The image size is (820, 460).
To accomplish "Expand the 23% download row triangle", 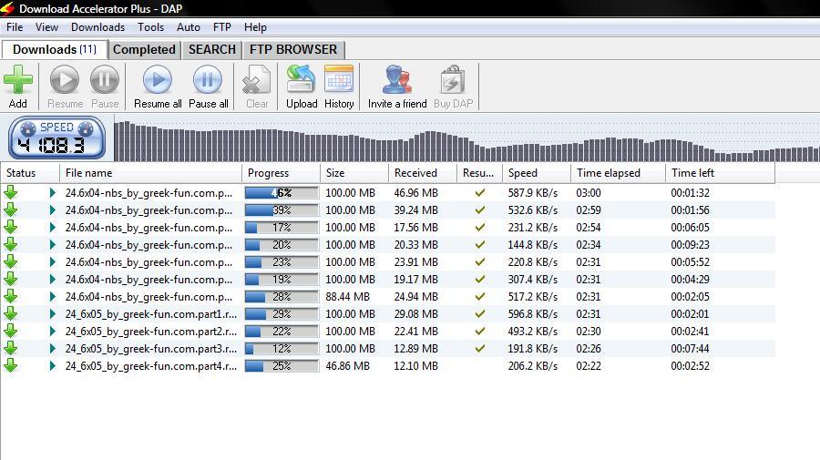I will 52,262.
